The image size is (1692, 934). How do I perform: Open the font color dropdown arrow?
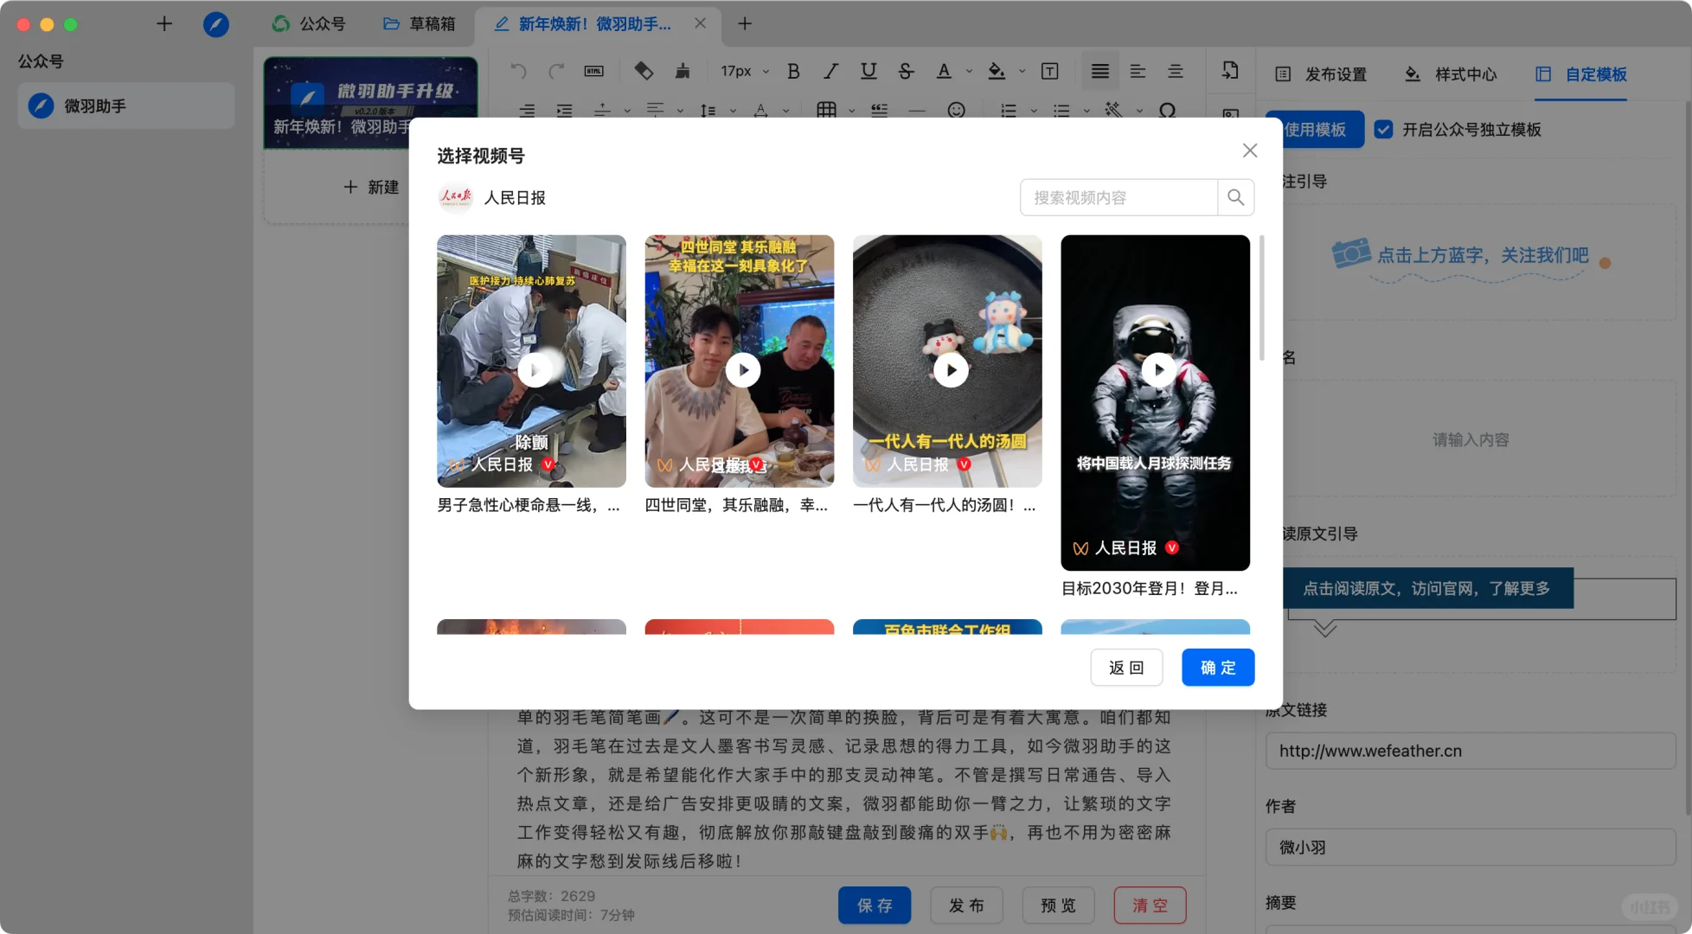(x=968, y=71)
